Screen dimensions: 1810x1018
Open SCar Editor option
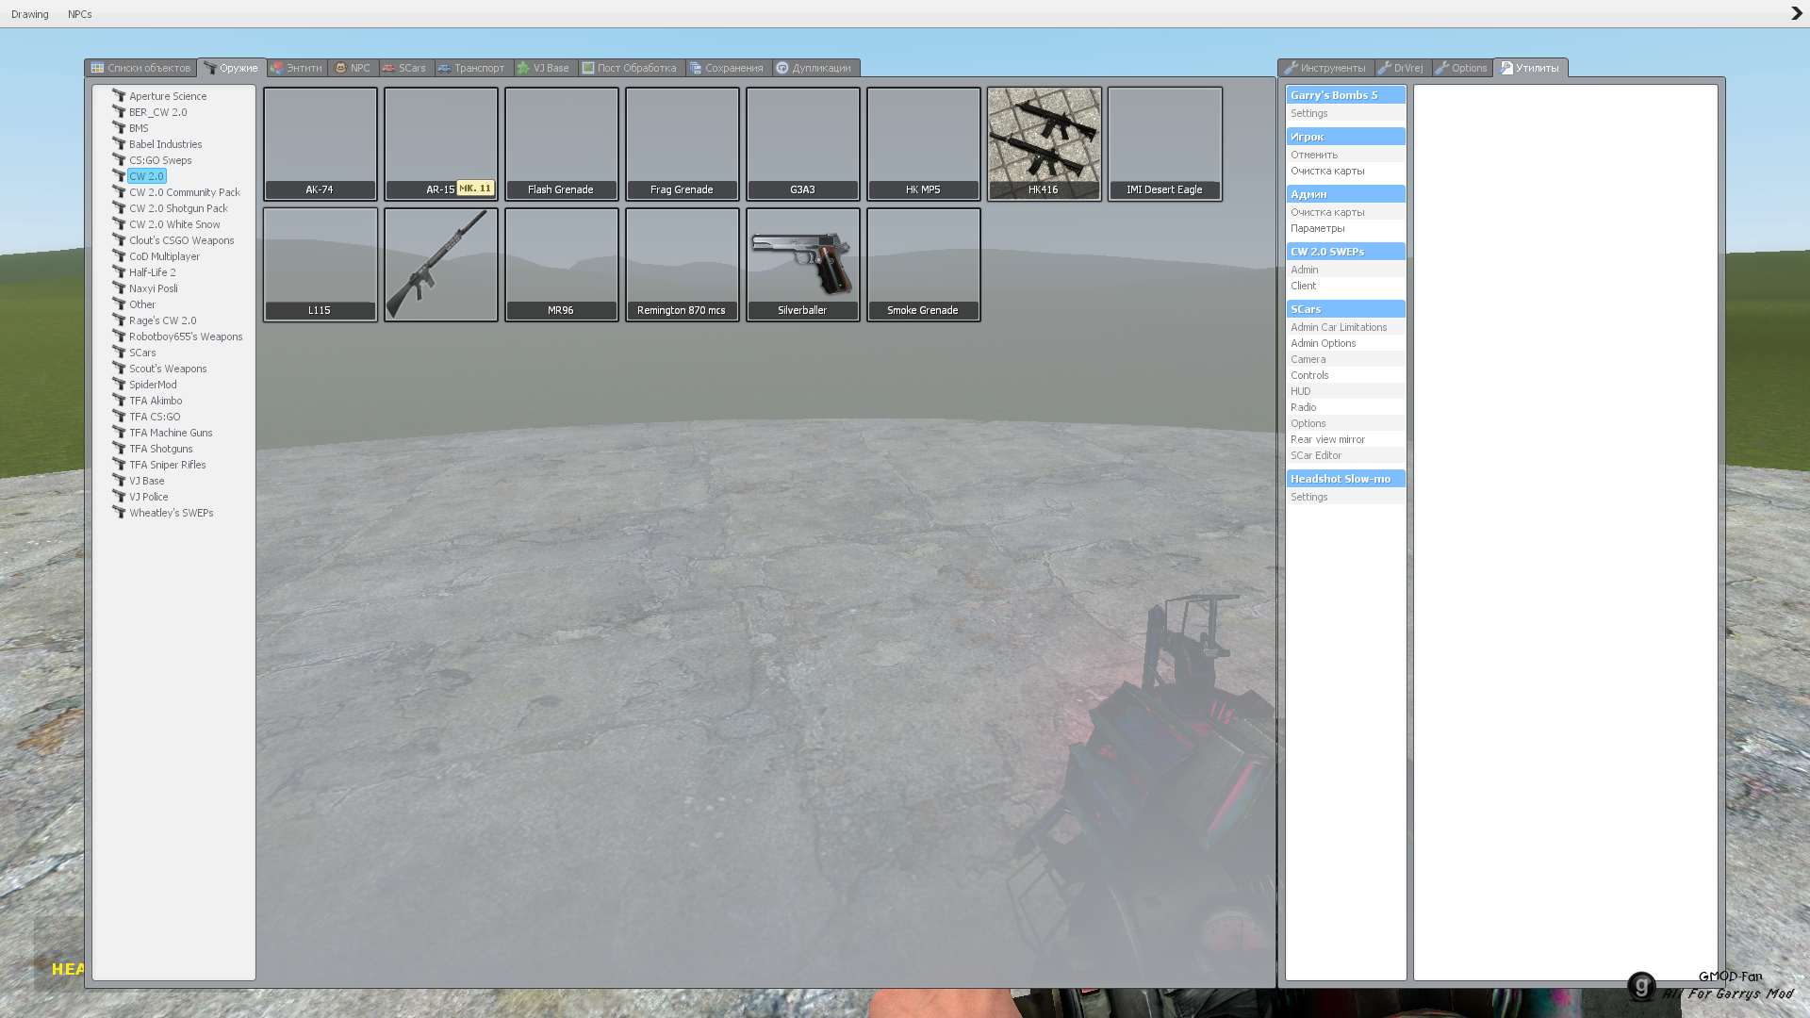coord(1345,455)
